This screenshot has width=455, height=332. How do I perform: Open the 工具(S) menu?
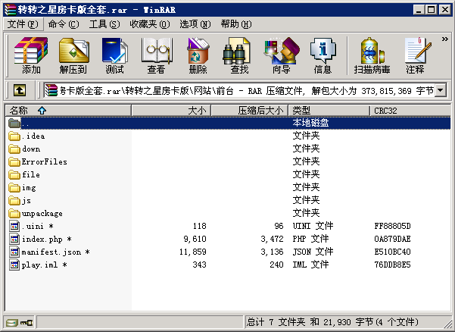click(104, 24)
